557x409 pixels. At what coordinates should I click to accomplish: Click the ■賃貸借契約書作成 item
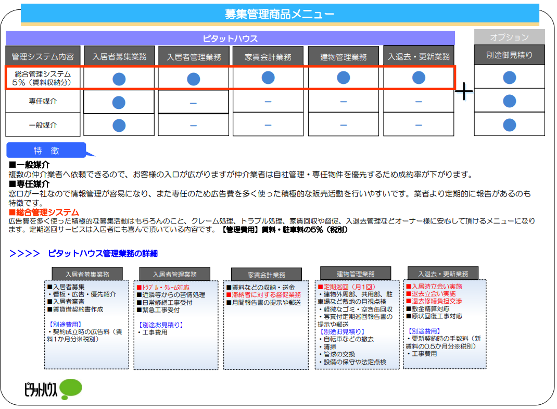75,309
